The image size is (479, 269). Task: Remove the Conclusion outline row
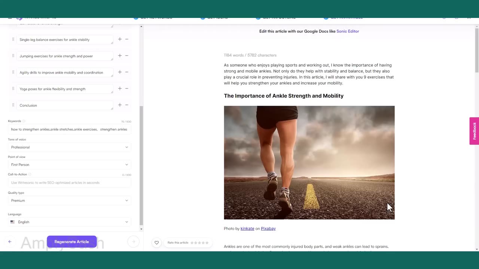pos(127,105)
